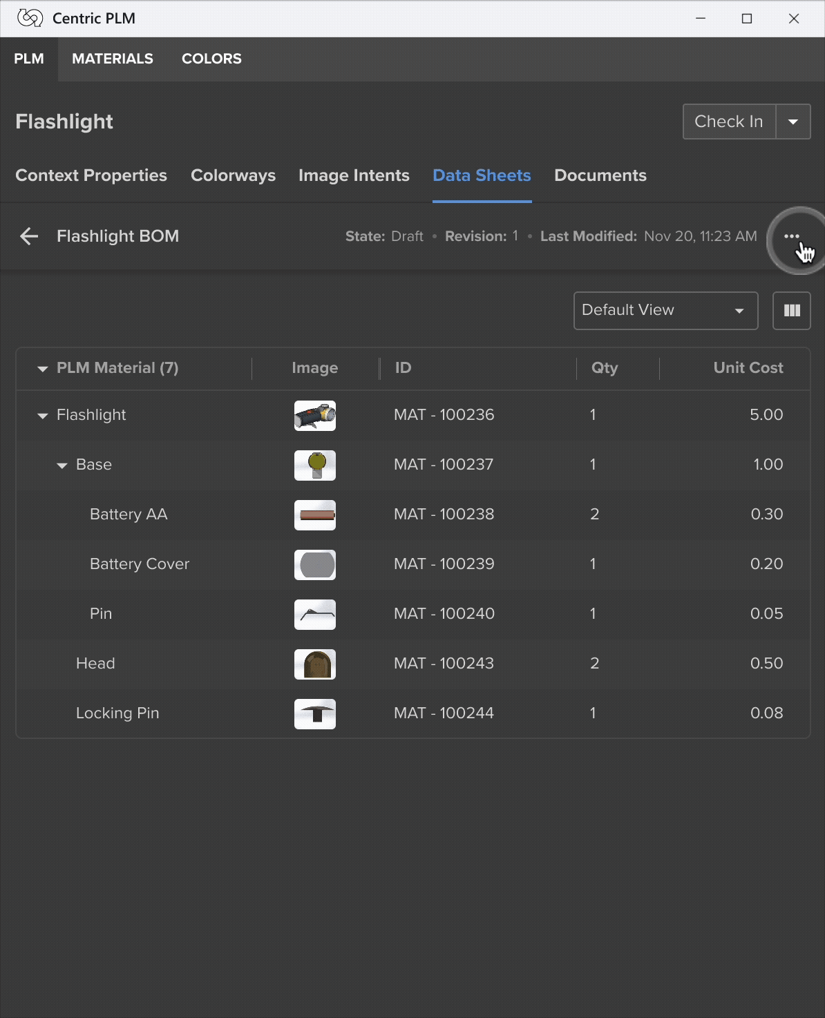
Task: Click ID cell MAT - 100237
Action: click(x=444, y=465)
